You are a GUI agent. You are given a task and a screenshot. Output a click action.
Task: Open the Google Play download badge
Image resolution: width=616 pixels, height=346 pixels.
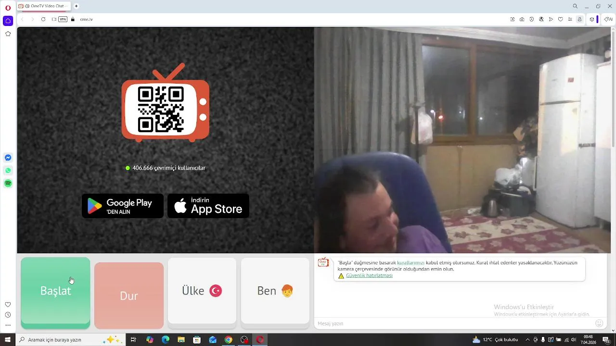click(x=123, y=206)
